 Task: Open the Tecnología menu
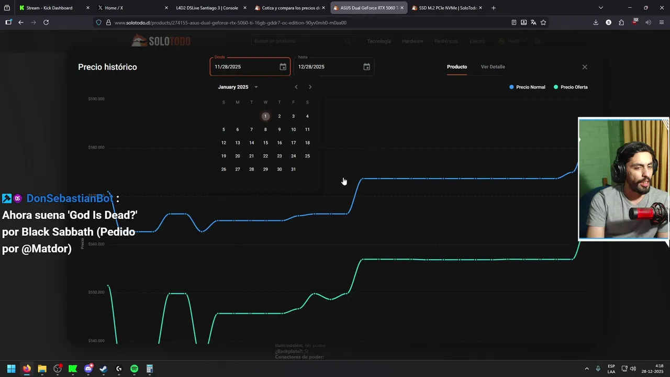click(x=379, y=41)
